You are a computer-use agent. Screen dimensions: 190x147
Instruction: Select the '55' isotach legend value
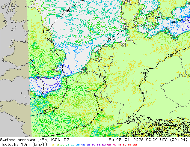click(x=99, y=145)
